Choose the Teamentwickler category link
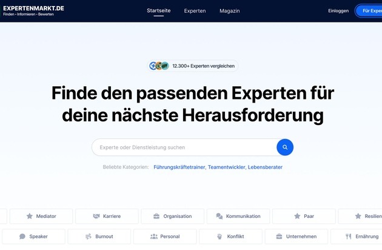This screenshot has width=382, height=250. [x=226, y=167]
